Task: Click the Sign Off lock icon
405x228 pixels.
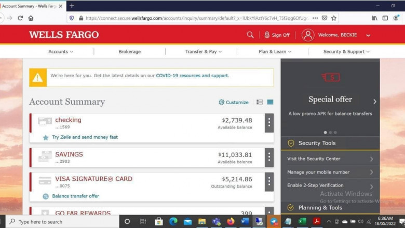Action: (x=267, y=35)
